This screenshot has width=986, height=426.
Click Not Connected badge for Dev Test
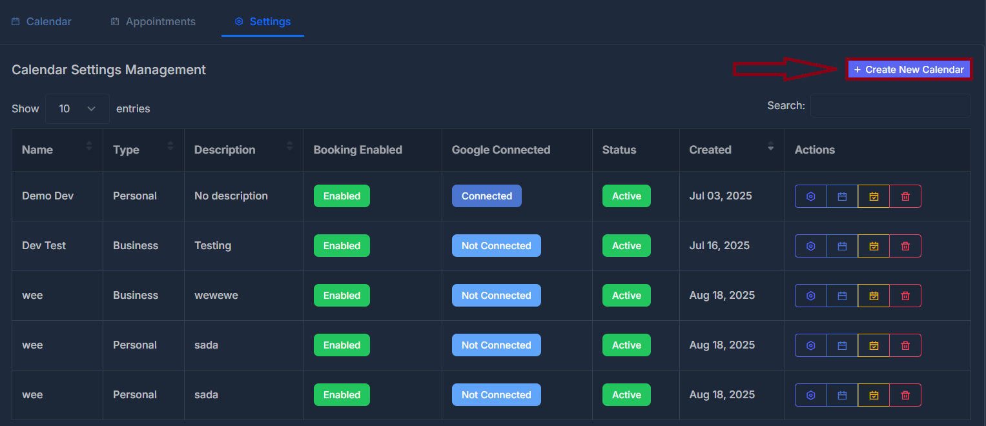click(x=496, y=246)
